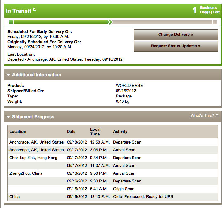224x208 pixels.
Task: Click help icon beside What's This link
Action: [217, 116]
